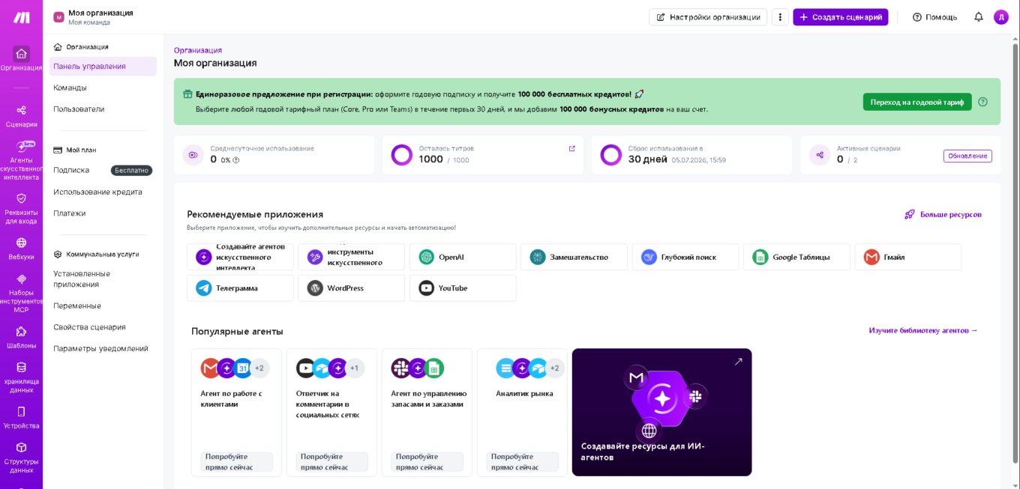The width and height of the screenshot is (1020, 489).
Task: Click the Бесплатно plan badge
Action: (132, 170)
